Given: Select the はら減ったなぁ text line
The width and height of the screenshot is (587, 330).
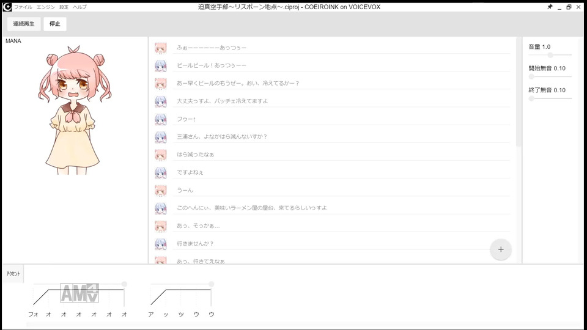Looking at the screenshot, I should click(341, 155).
